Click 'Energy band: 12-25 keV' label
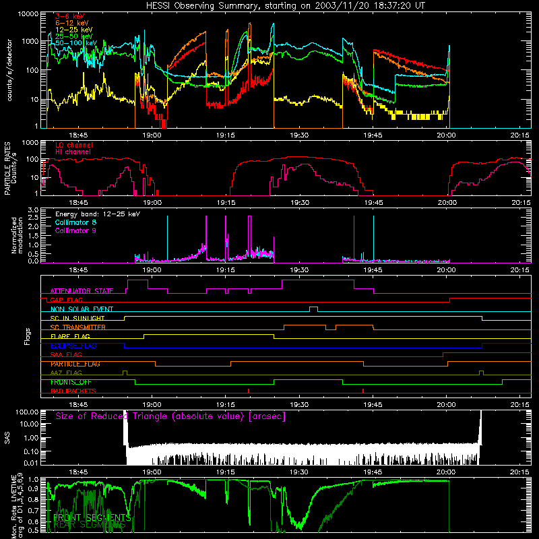This screenshot has width=539, height=539. pos(98,214)
